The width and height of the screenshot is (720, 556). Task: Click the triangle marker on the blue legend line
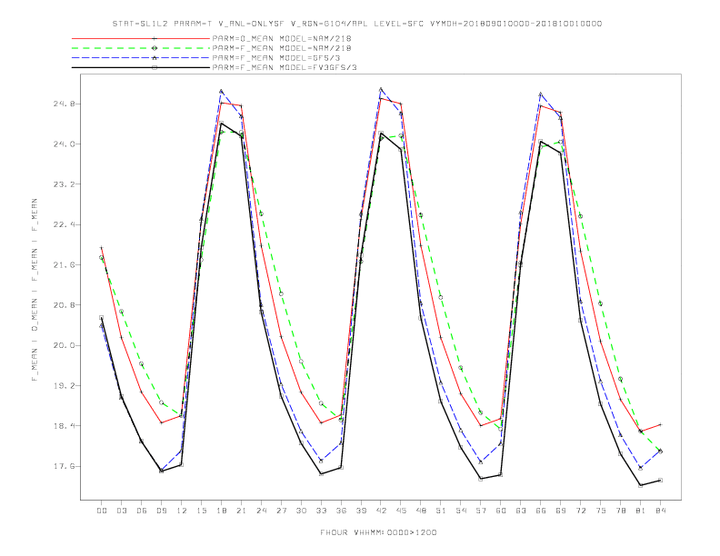pos(155,58)
